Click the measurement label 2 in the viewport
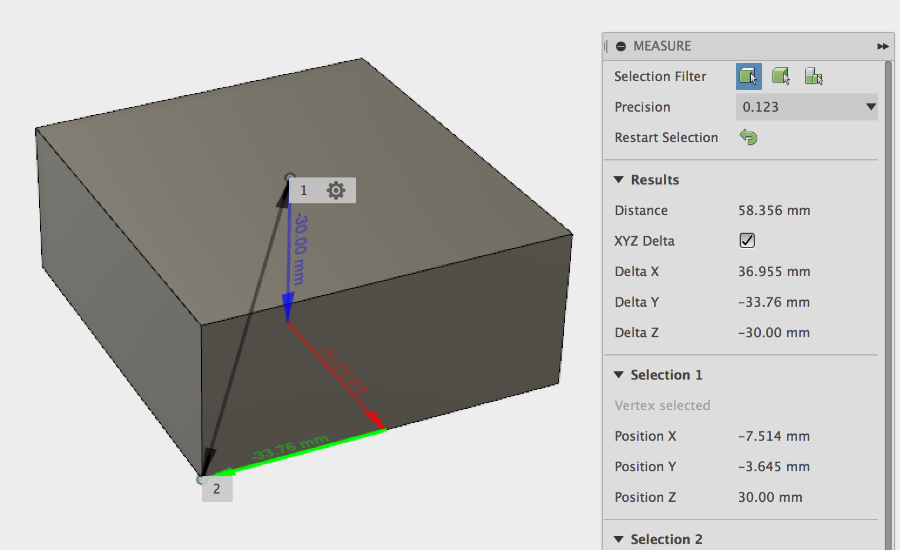Screen dimensions: 900x550 pos(217,488)
